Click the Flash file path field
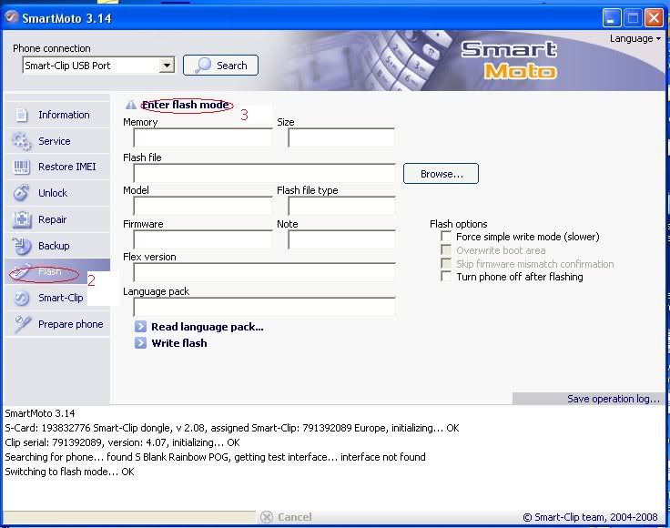 tap(264, 173)
